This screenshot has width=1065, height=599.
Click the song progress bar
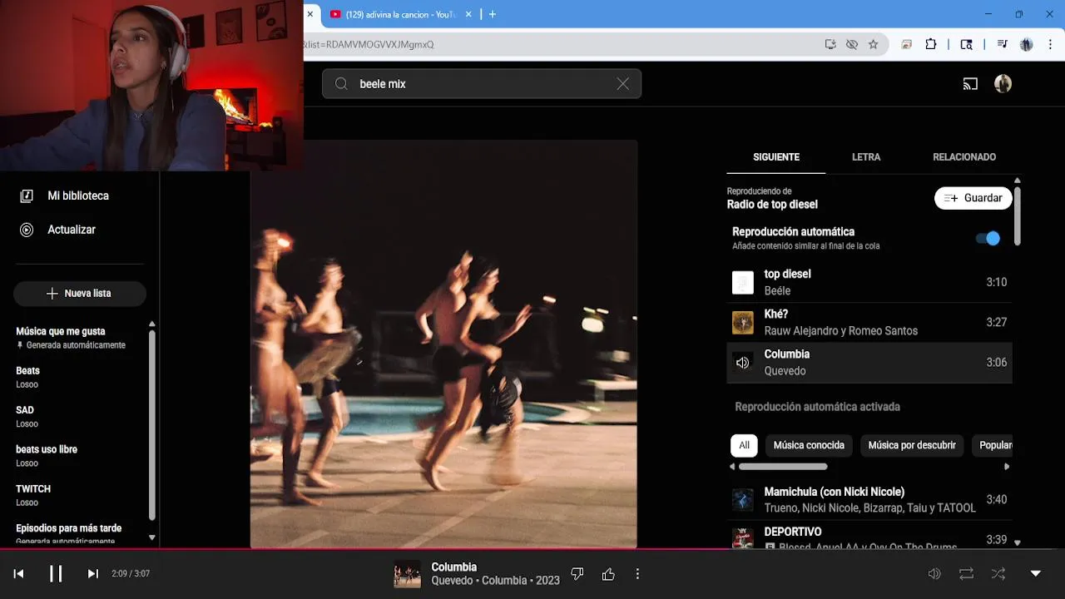tap(532, 549)
